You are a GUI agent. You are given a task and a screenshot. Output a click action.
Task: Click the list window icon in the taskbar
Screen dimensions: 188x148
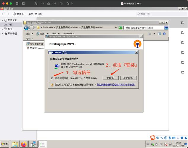[x=42, y=144]
